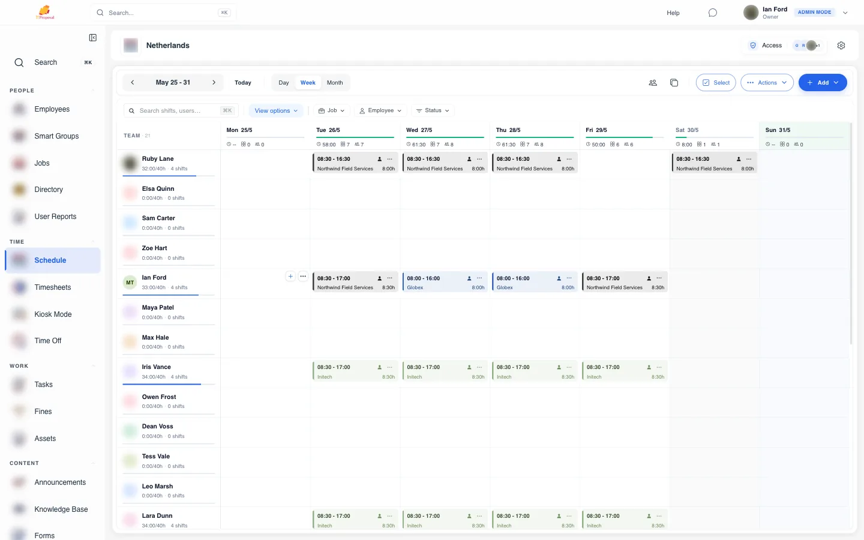
Task: Open more options on Ian Ford's Monday cell
Action: tap(303, 277)
